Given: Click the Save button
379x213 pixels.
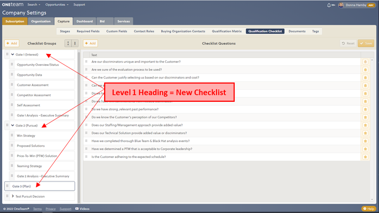Looking at the screenshot, I should [366, 43].
